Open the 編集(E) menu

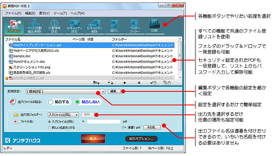(x=30, y=13)
